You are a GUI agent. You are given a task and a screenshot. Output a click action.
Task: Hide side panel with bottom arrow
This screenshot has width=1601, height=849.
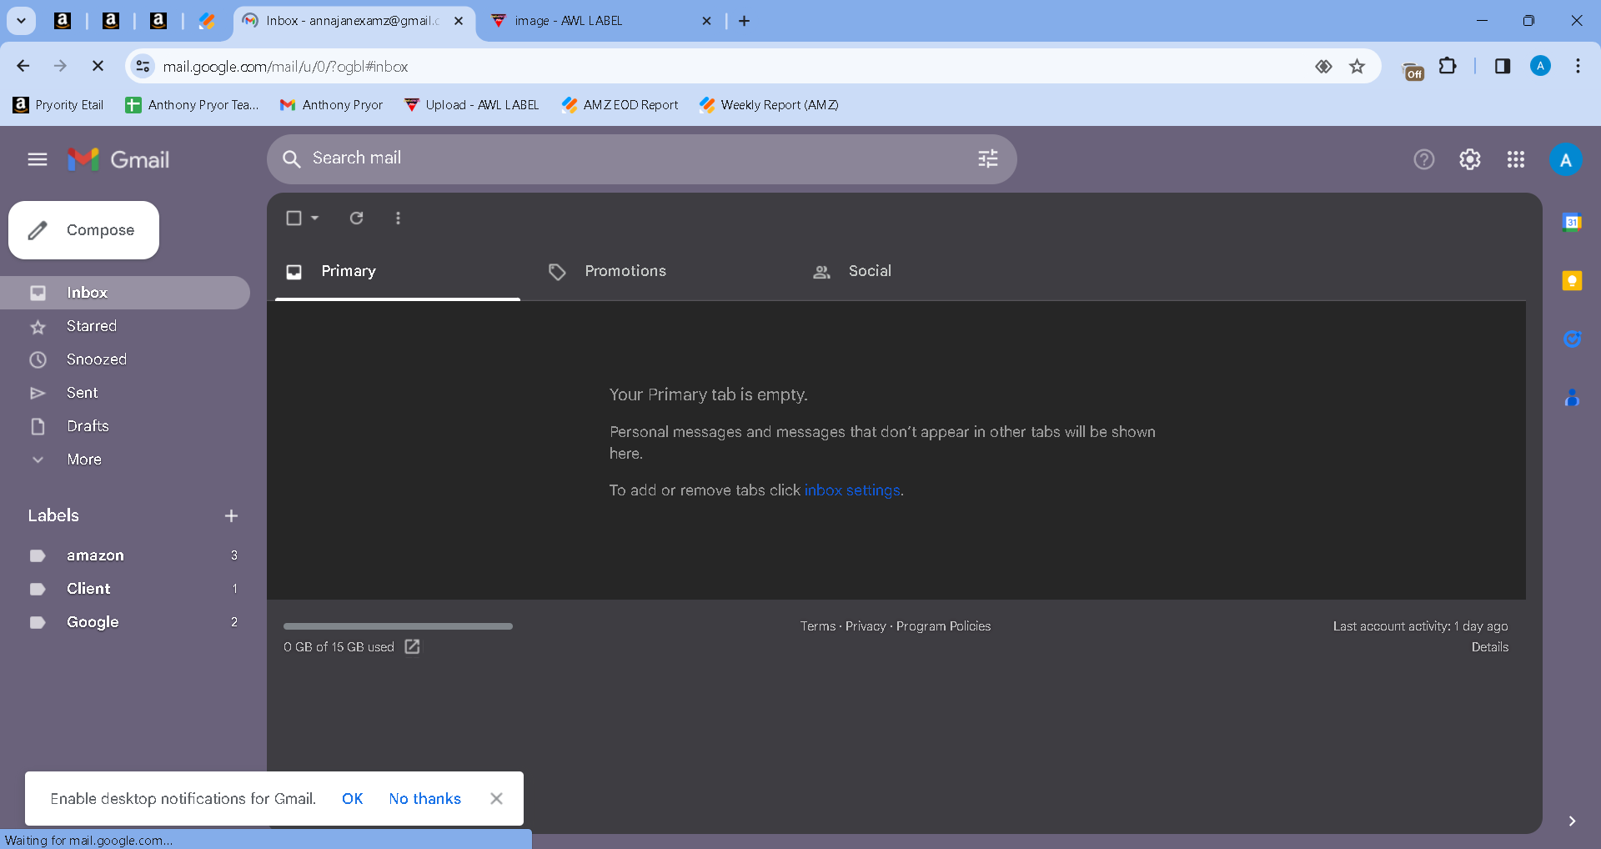[x=1572, y=821]
